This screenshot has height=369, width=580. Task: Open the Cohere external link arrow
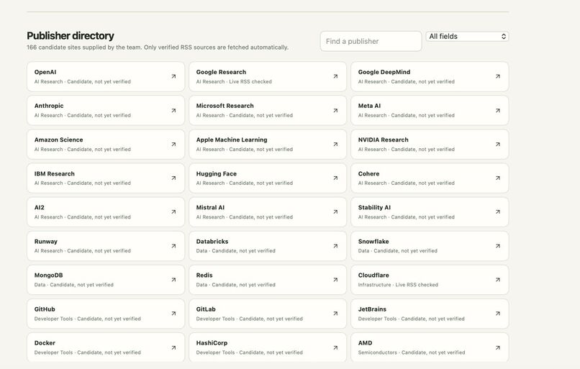pyautogui.click(x=498, y=178)
